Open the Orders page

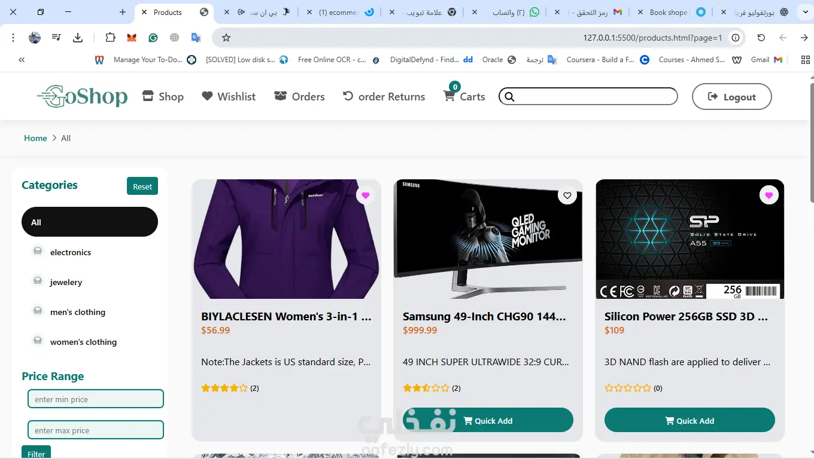299,96
